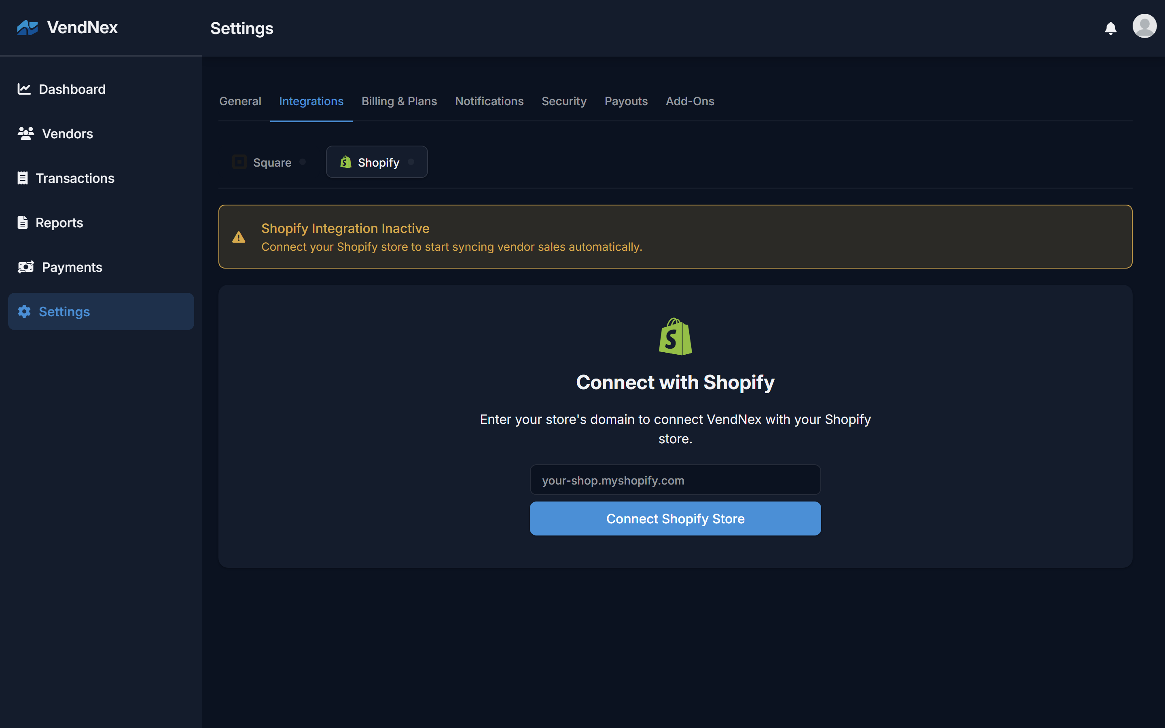
Task: Click alert text about syncing vendor sales
Action: pyautogui.click(x=451, y=247)
